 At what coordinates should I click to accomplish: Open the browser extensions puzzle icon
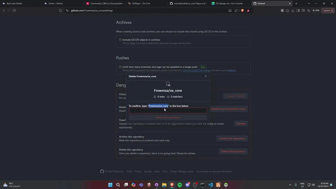coord(287,10)
